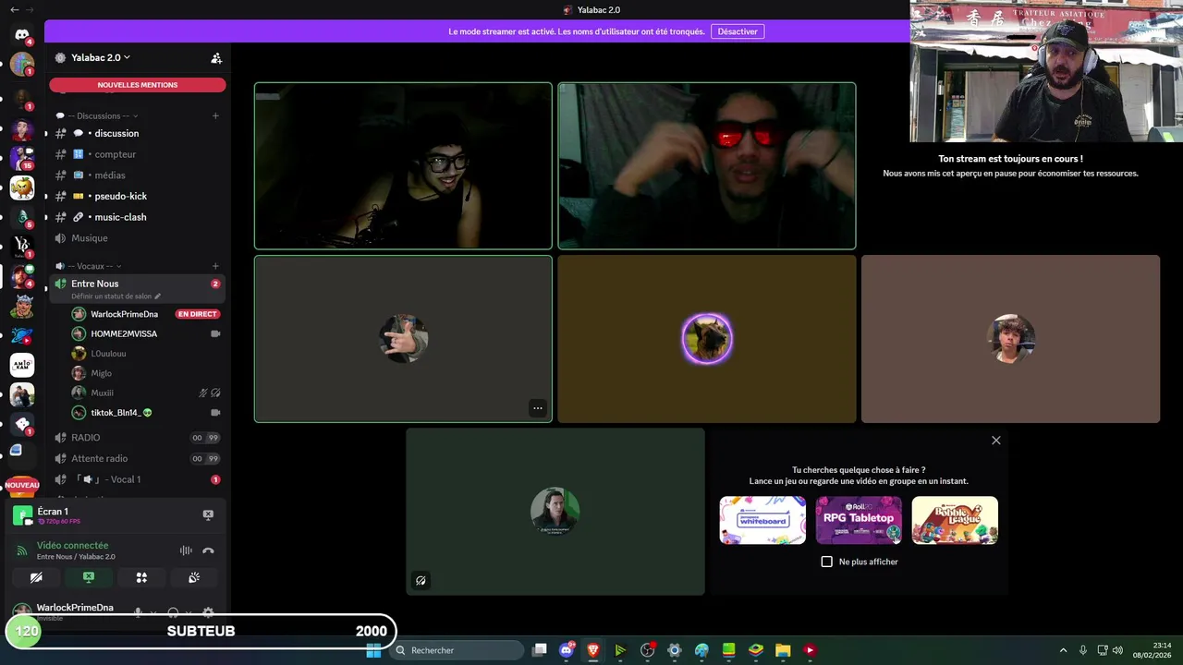Close the activity suggestion panel

(996, 441)
